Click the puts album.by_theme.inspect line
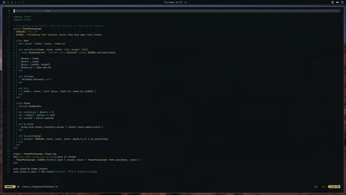 [30, 168]
